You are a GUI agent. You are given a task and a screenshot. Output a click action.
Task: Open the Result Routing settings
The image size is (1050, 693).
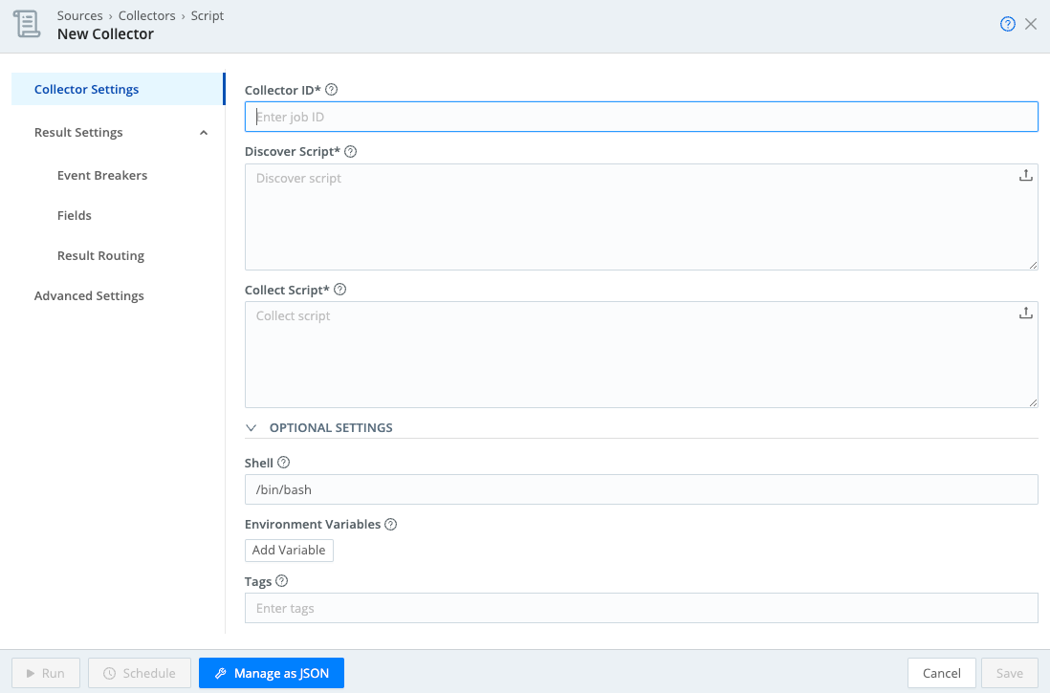[100, 255]
